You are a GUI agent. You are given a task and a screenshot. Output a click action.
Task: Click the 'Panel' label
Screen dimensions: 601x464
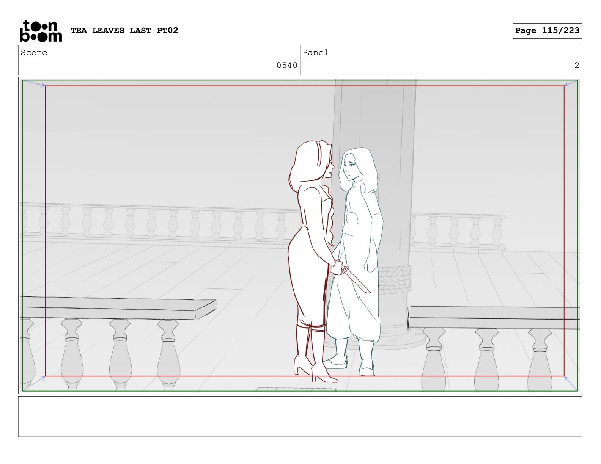tap(316, 53)
